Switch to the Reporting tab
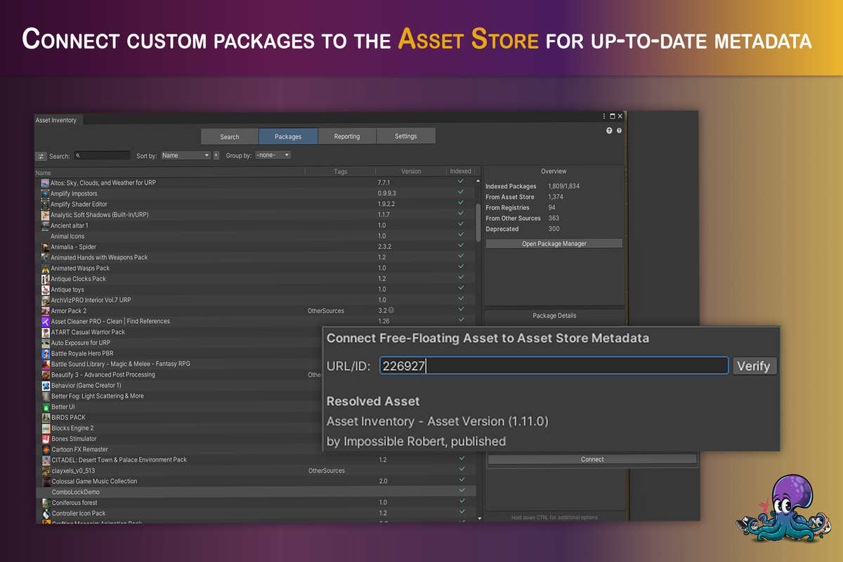Image resolution: width=843 pixels, height=562 pixels. (x=347, y=136)
